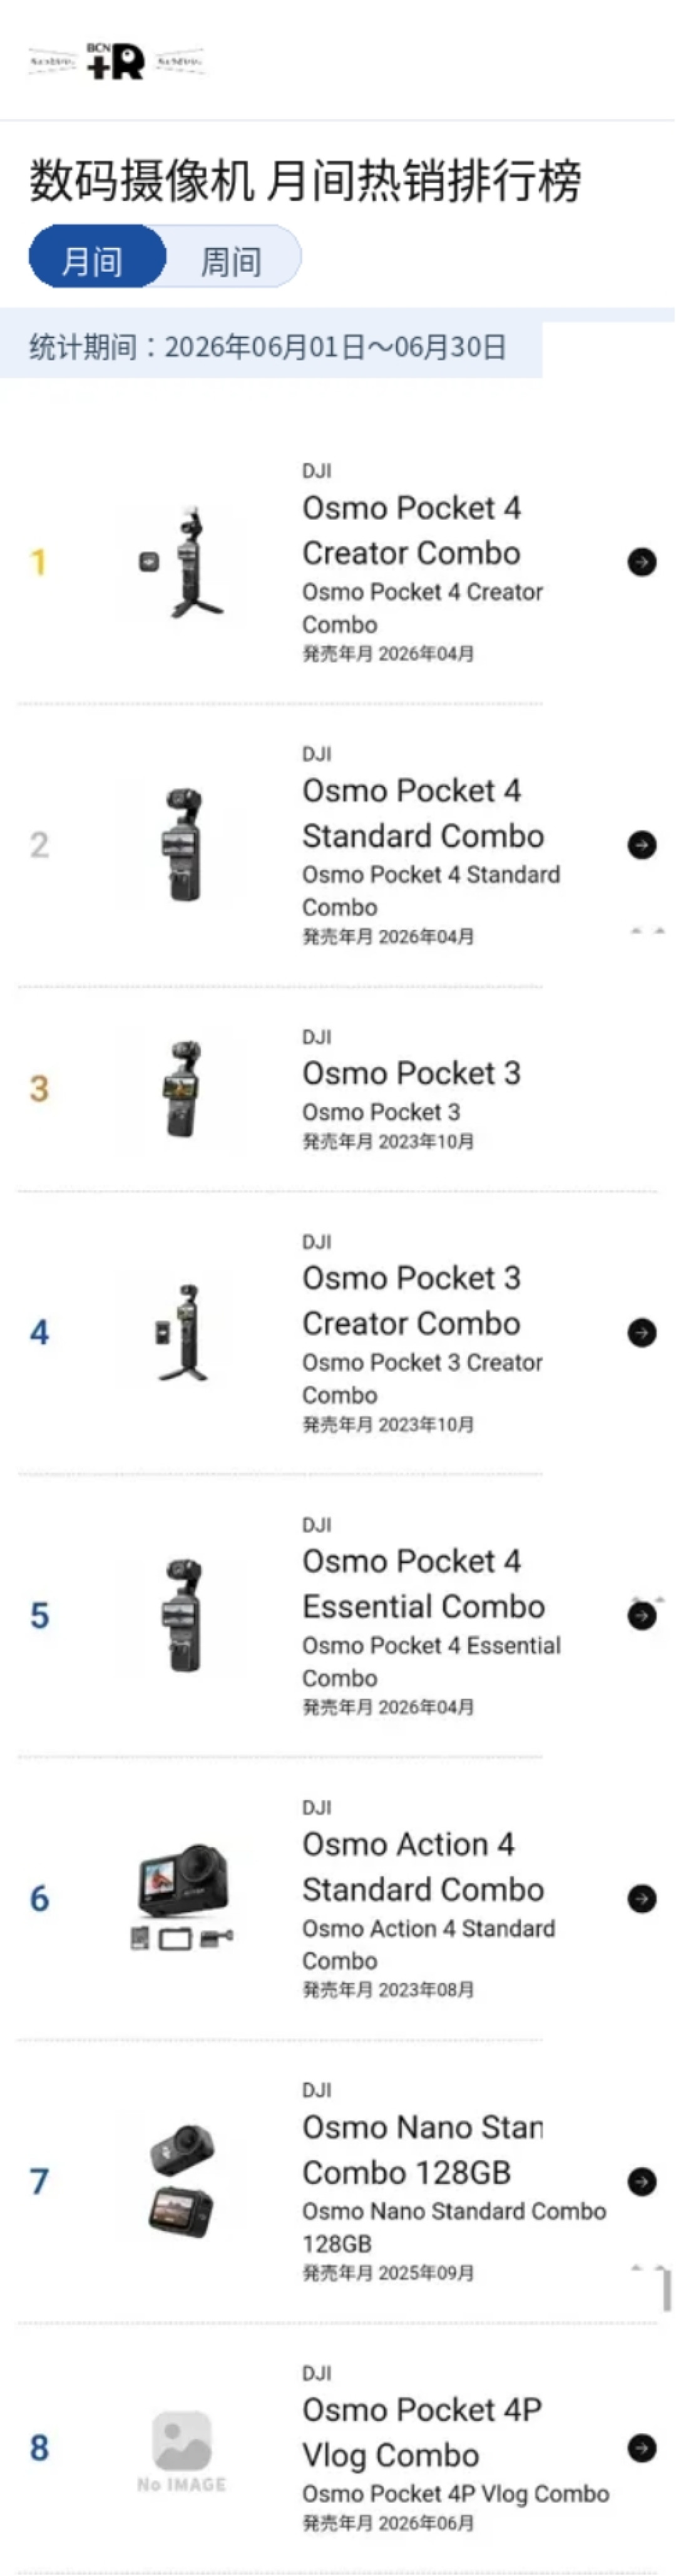Tap arrow icon for Osmo Pocket 3 Creator Combo
The width and height of the screenshot is (676, 2576).
[642, 1332]
